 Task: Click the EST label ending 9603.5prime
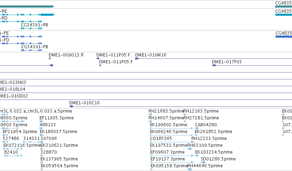[x=14, y=125]
